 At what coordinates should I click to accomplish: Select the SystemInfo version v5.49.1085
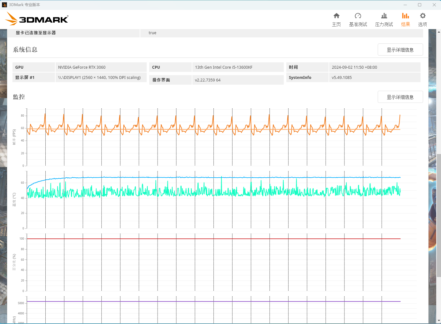342,77
